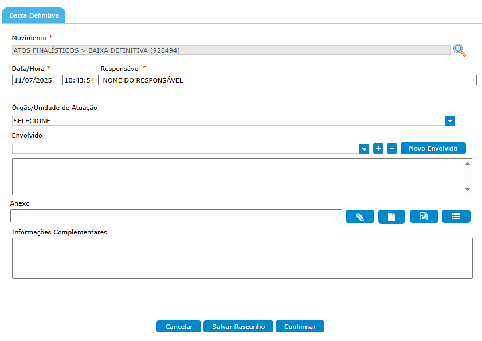Viewport: 482px width, 341px height.
Task: Save the draft with Salvar Rascunho
Action: point(238,327)
